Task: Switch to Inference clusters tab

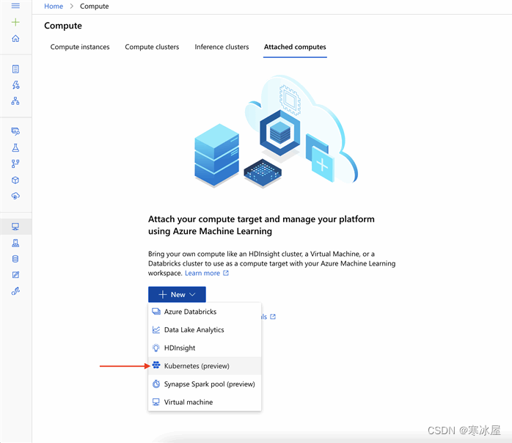Action: [222, 47]
